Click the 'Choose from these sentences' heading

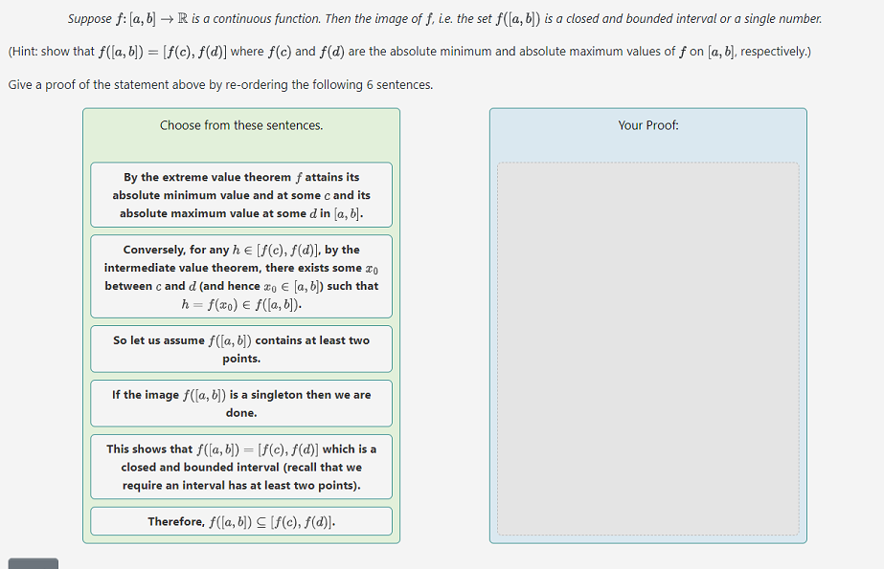[x=241, y=125]
